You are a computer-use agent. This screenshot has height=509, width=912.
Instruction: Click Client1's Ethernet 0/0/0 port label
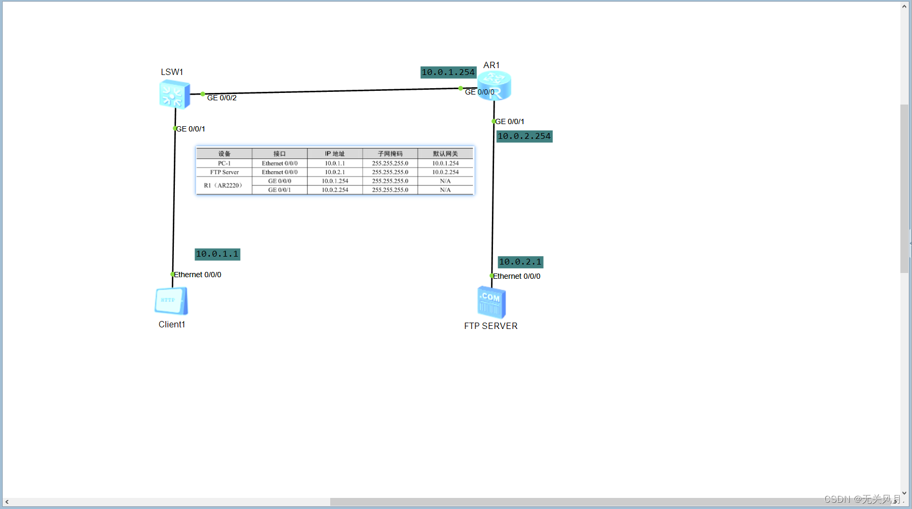(x=198, y=275)
